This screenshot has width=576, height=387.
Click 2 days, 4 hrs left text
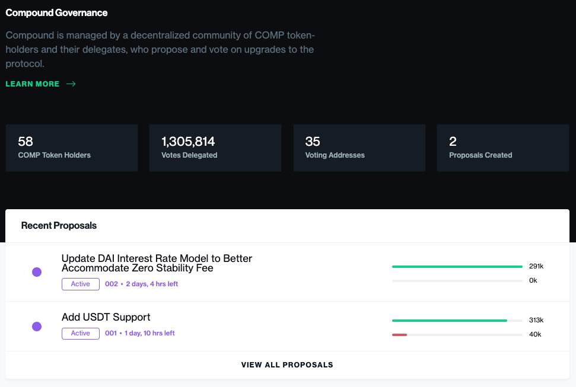tap(152, 284)
